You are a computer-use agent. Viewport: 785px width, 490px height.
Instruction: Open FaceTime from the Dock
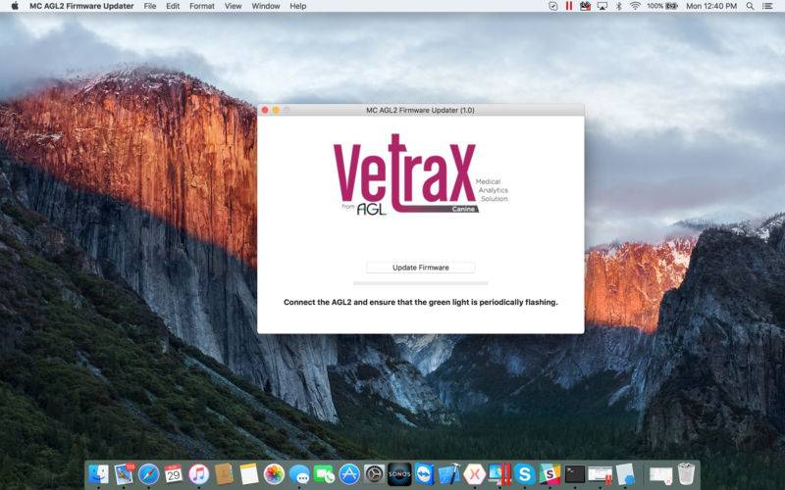[x=325, y=473]
